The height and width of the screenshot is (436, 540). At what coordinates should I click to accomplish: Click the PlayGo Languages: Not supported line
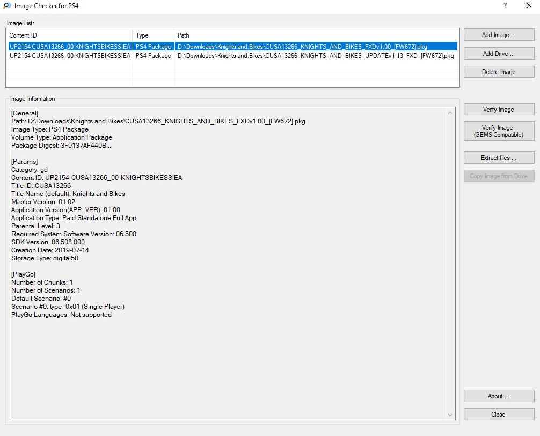[x=61, y=315]
